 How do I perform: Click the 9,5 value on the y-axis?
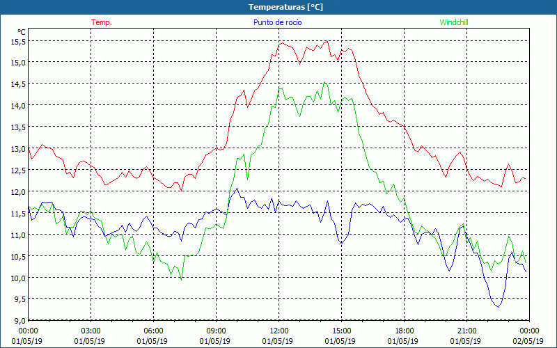pyautogui.click(x=20, y=299)
